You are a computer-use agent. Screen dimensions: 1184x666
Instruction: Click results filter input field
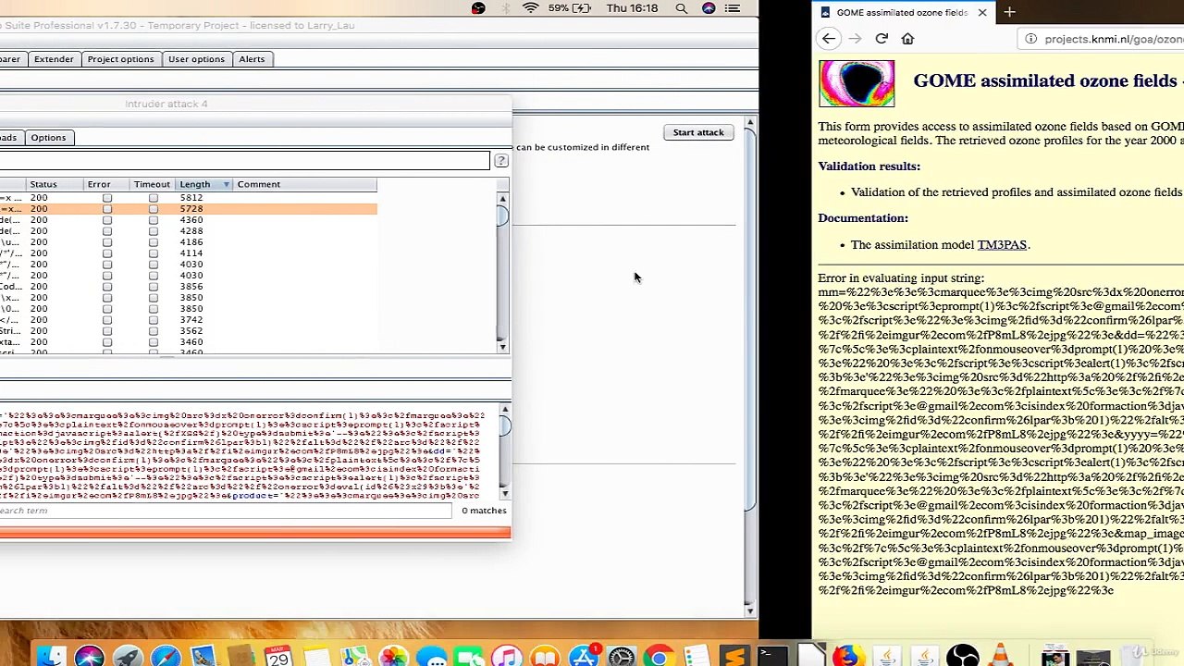point(244,161)
